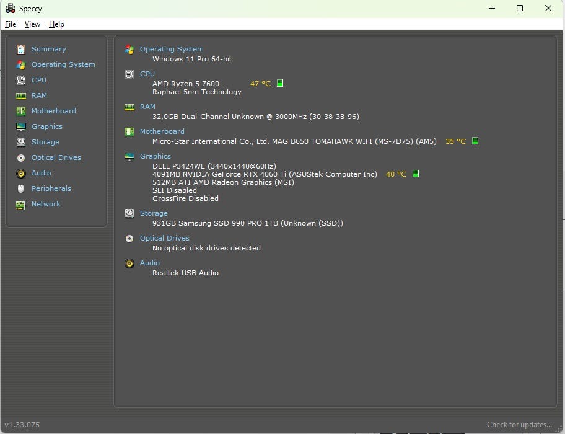Open the Help menu
565x434 pixels.
click(56, 24)
